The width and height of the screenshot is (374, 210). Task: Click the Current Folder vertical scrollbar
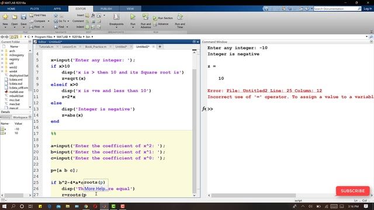coord(30,71)
